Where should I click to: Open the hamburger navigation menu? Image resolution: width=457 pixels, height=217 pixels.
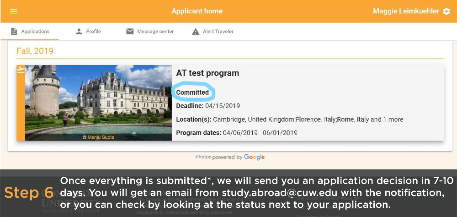point(14,11)
